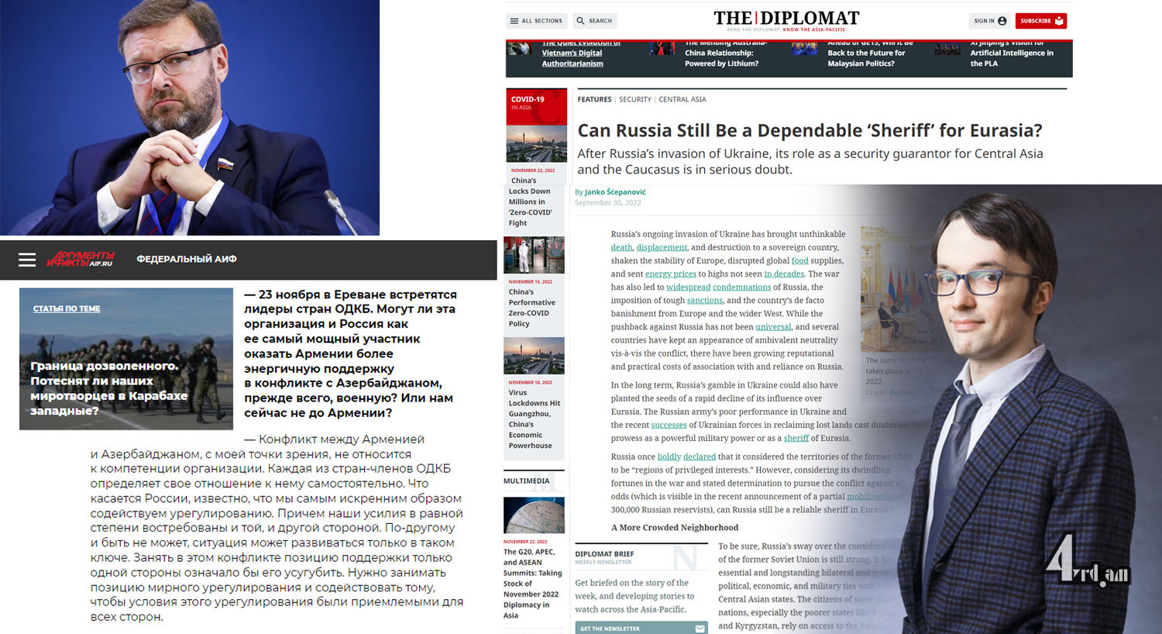Viewport: 1162px width, 634px height.
Task: Follow the 'universal' hyperlink
Action: [x=773, y=326]
